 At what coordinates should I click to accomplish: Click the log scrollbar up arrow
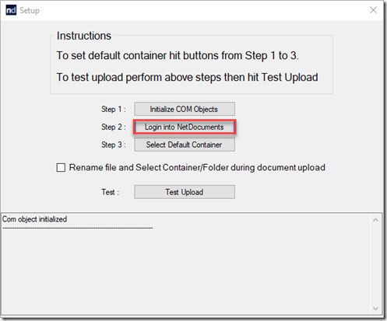[x=375, y=220]
